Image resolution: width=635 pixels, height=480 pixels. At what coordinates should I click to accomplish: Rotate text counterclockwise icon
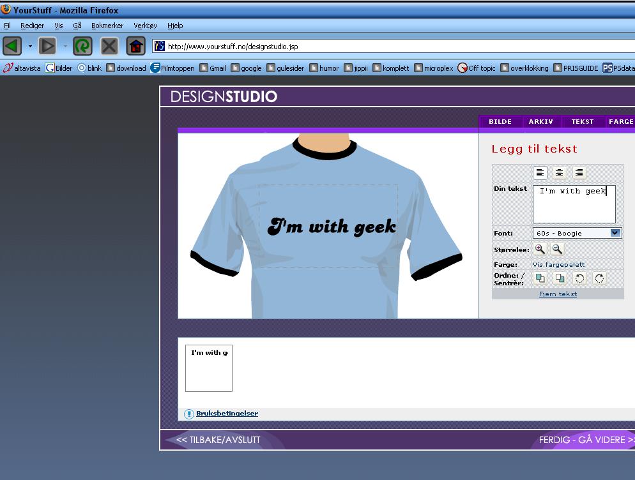[579, 278]
